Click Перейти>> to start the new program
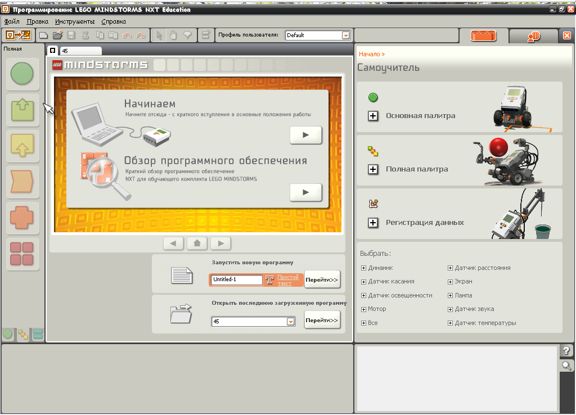576x415 pixels. click(x=322, y=280)
